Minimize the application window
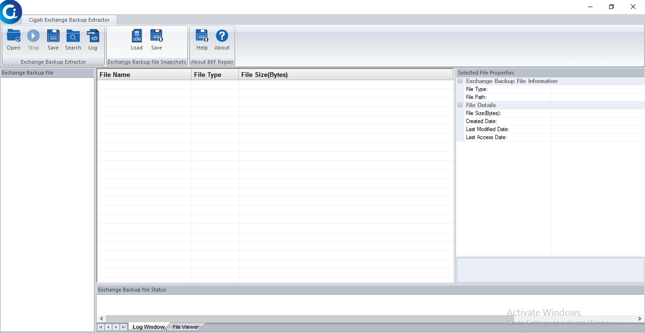 point(590,7)
